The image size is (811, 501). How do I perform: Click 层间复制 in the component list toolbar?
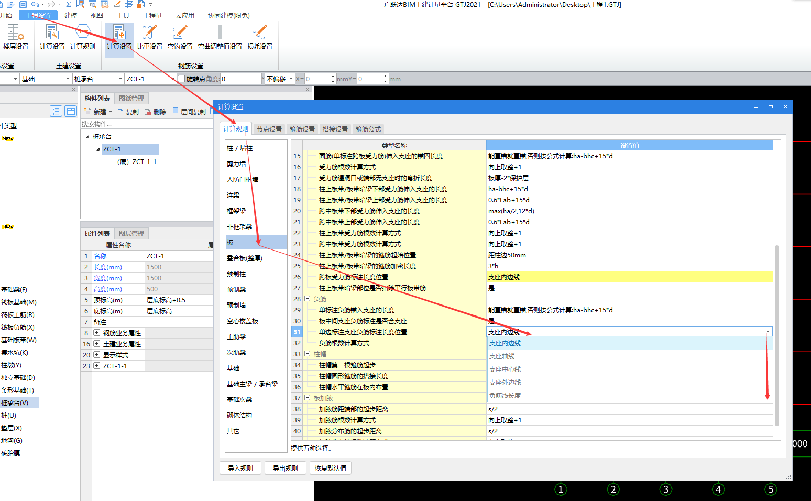(x=189, y=112)
